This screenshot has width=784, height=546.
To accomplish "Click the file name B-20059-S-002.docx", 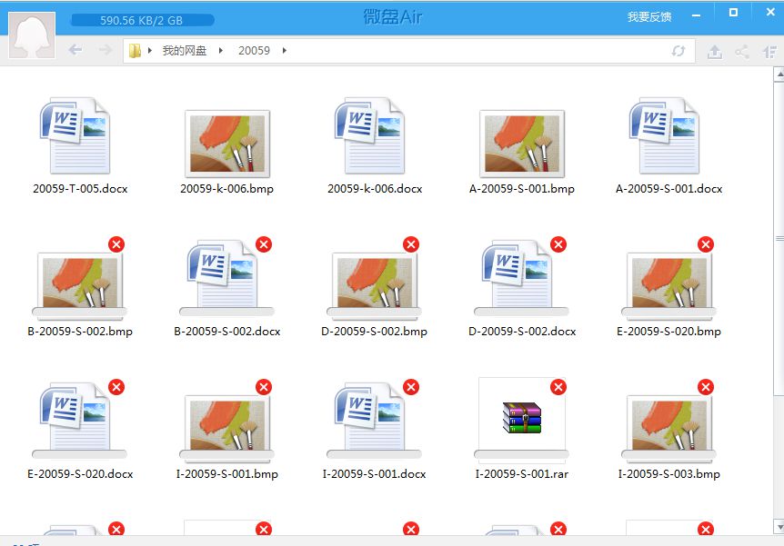I will click(227, 332).
